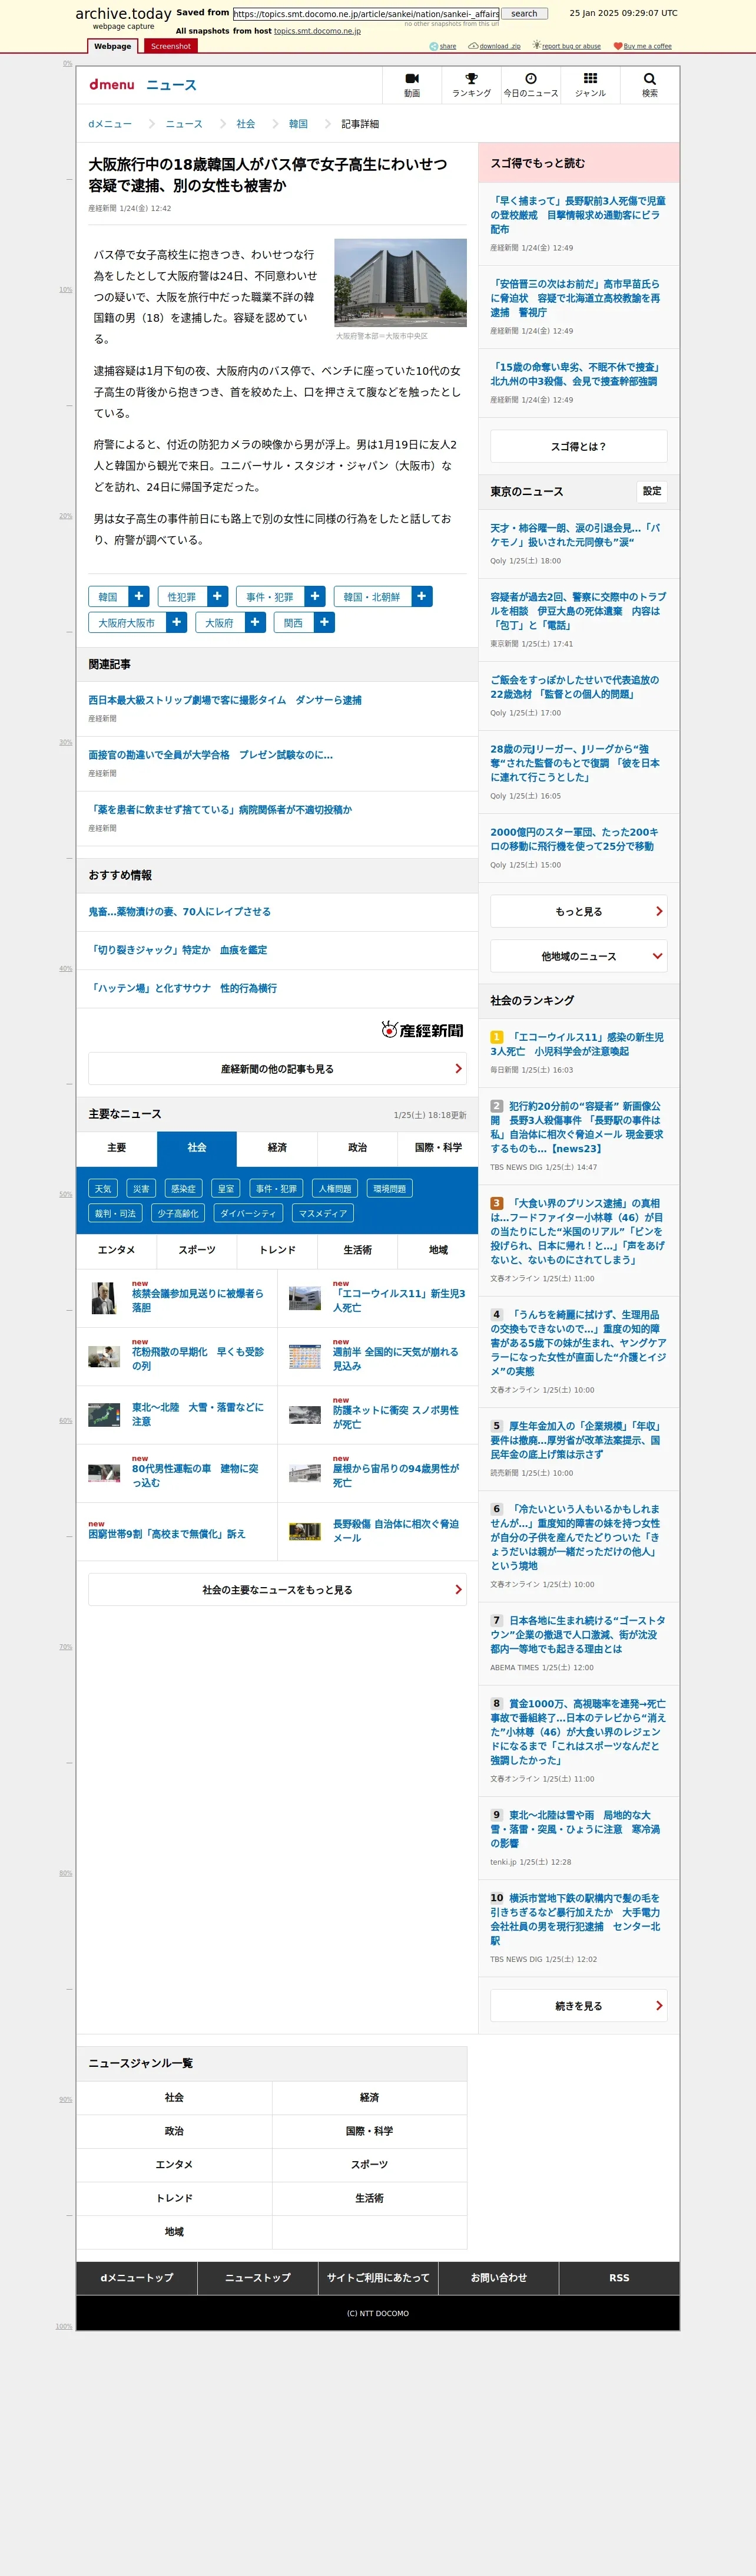The width and height of the screenshot is (756, 2576).
Task: Open the 西日本最大級ストリップ劇場 related article
Action: (225, 700)
